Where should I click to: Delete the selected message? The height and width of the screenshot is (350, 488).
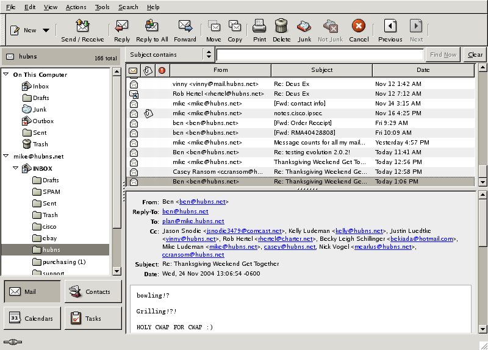pyautogui.click(x=281, y=26)
